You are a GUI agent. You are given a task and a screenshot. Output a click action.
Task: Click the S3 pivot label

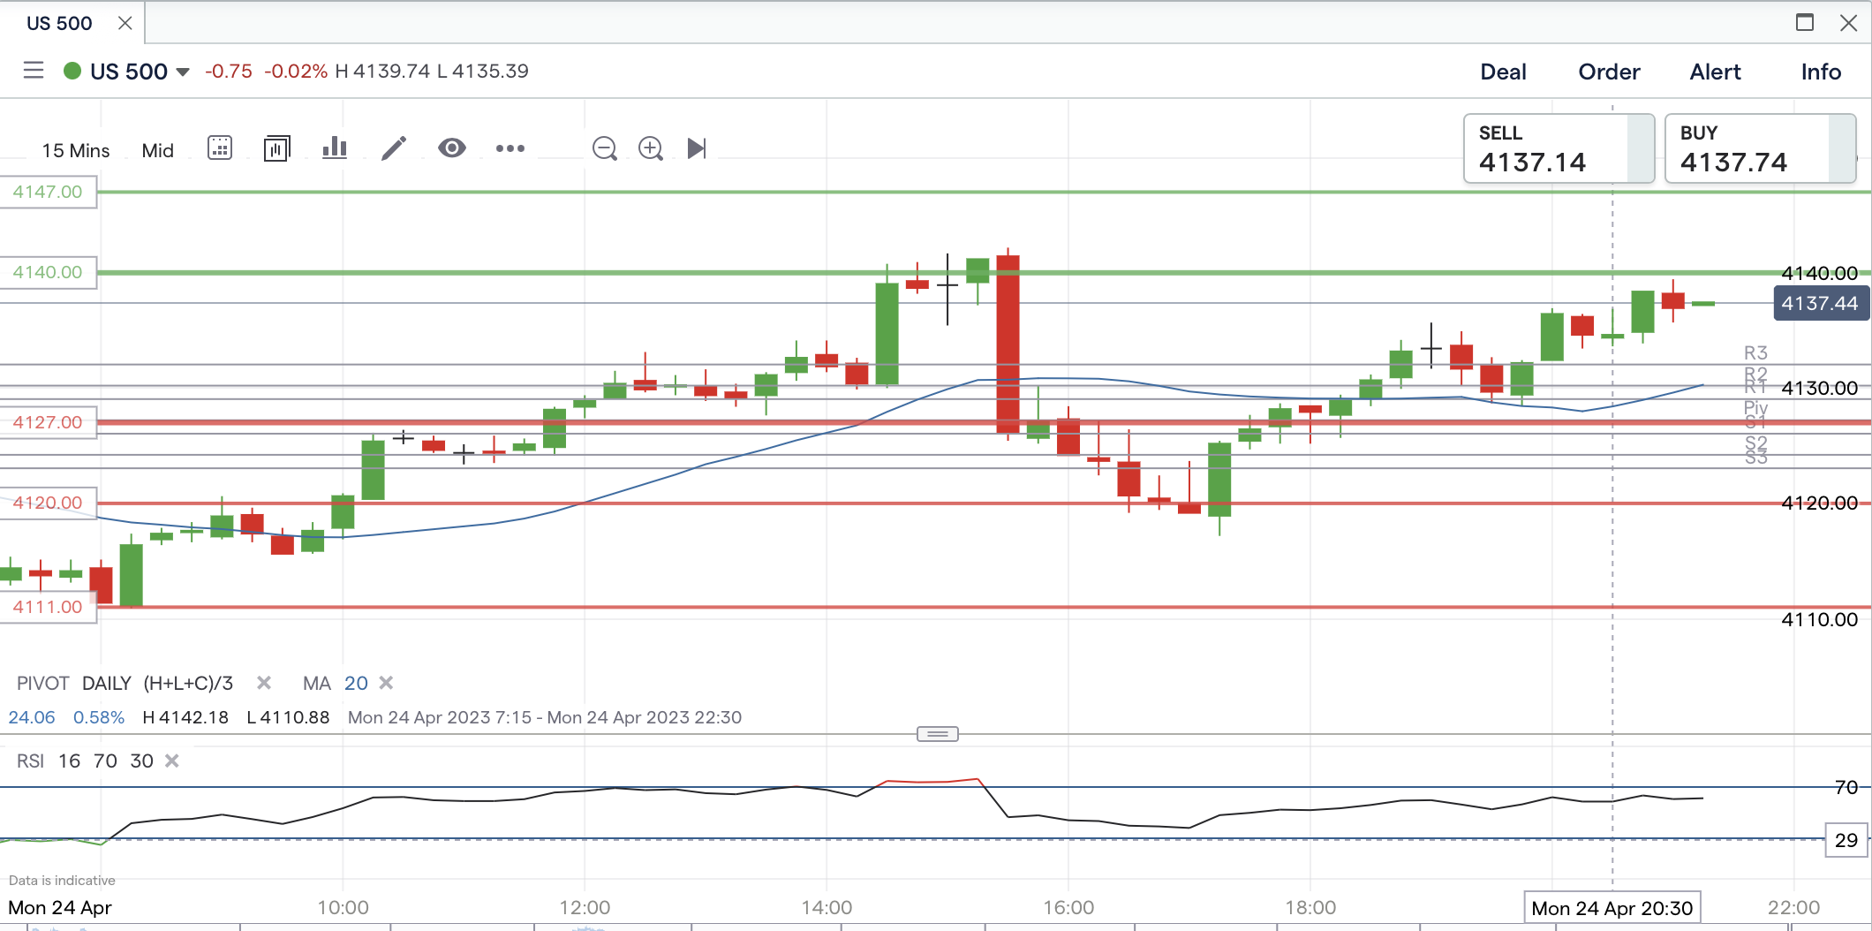pyautogui.click(x=1755, y=458)
